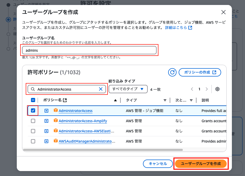Check the AWSAuditManagerAdministrato… policy checkbox

pos(33,141)
